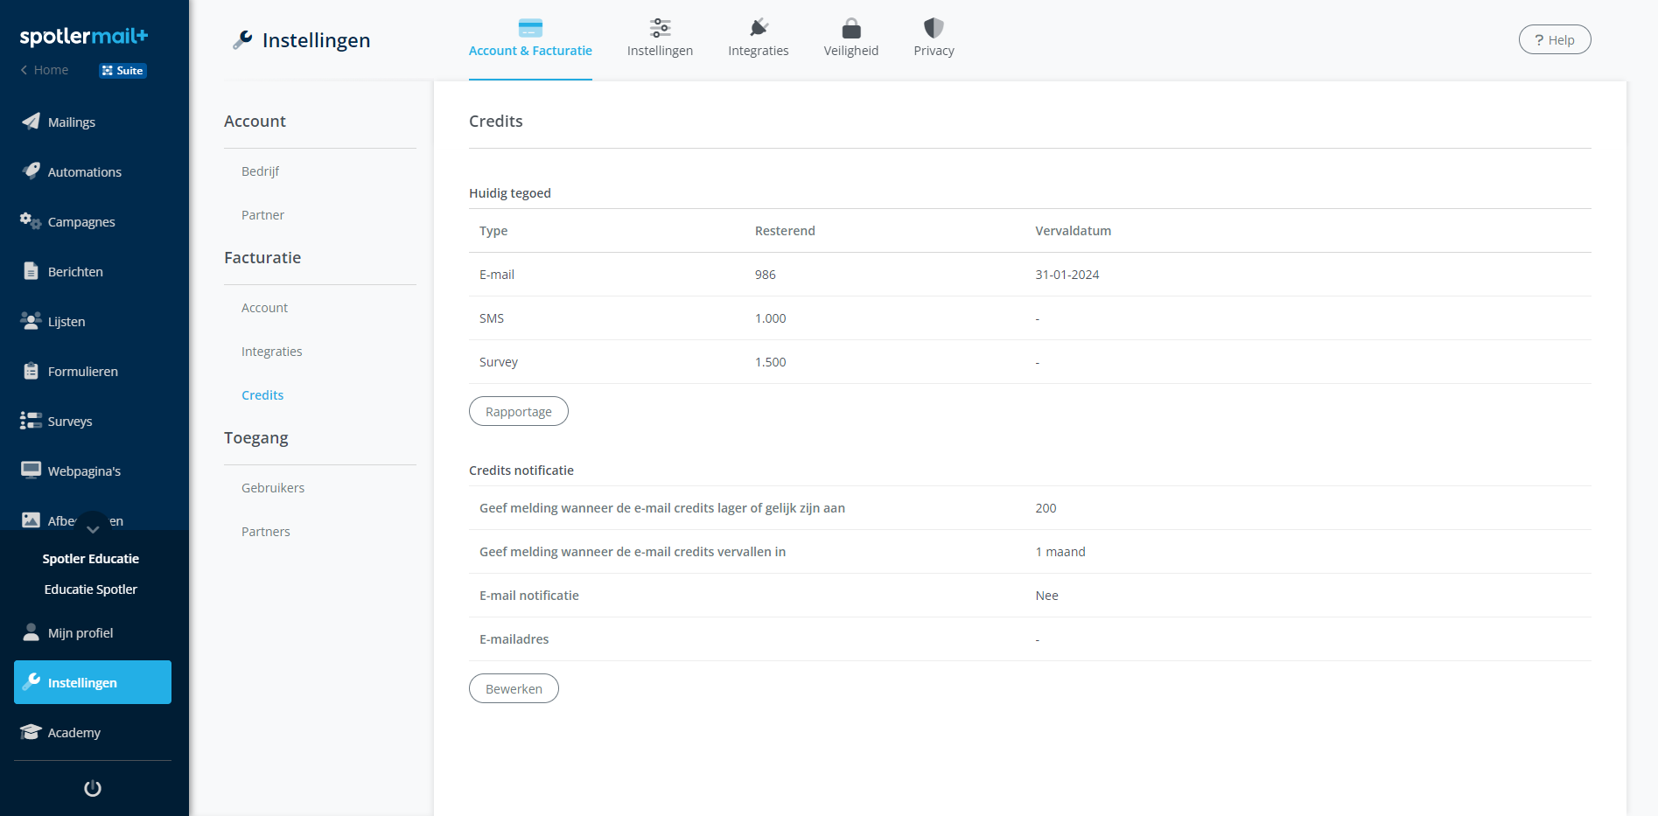Select Spotler Educatie account entry
Viewport: 1658px width, 816px height.
91,559
